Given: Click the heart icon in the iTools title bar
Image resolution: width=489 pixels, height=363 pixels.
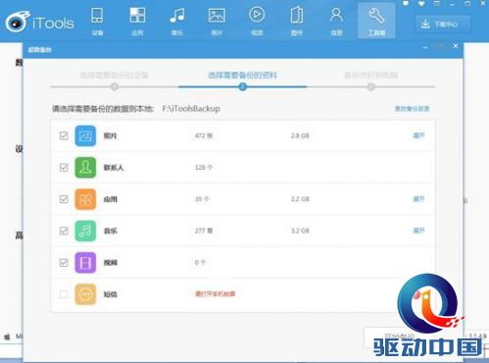Looking at the screenshot, I should [x=421, y=3].
